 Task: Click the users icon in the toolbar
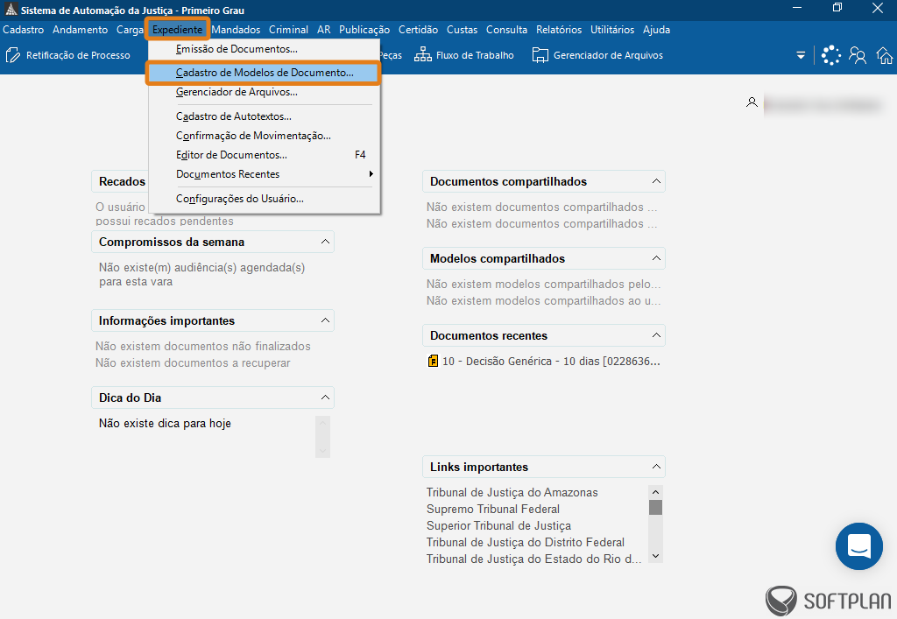tap(858, 55)
